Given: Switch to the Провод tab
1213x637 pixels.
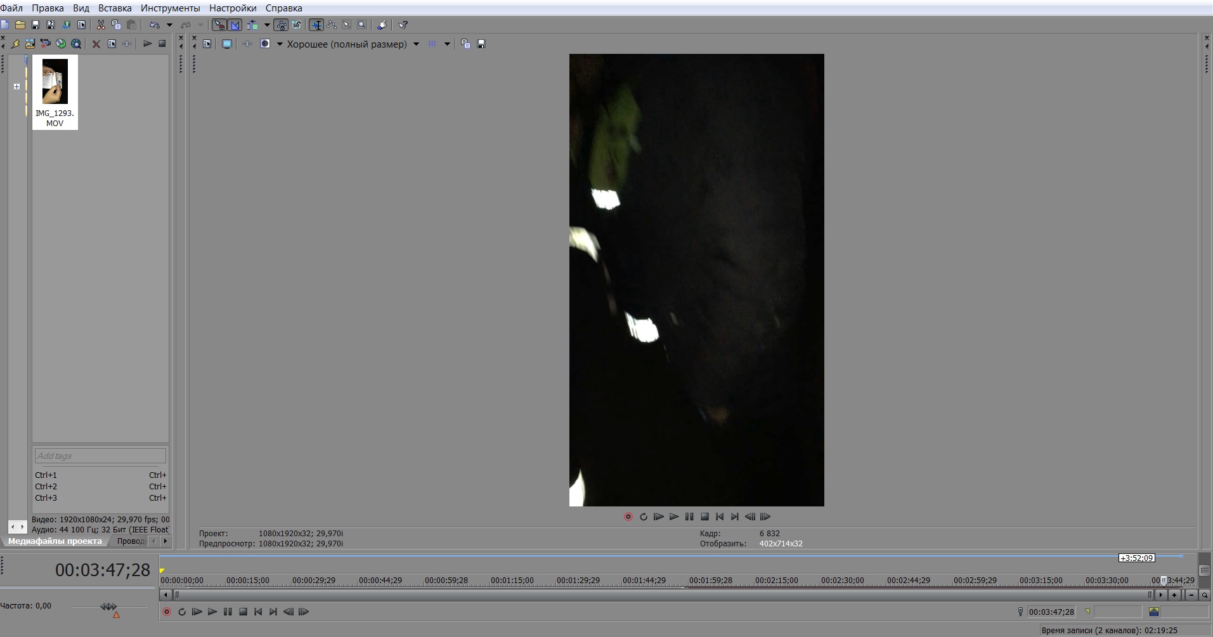Looking at the screenshot, I should (x=131, y=541).
